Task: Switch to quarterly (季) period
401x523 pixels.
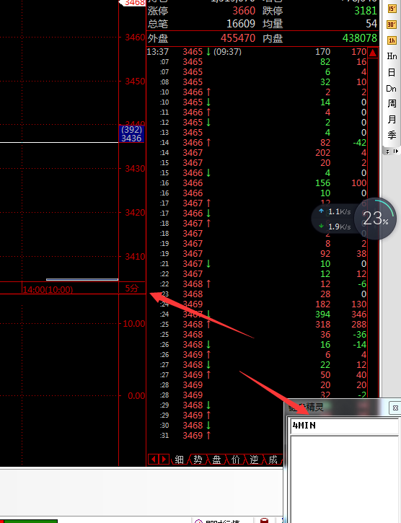Action: point(392,135)
